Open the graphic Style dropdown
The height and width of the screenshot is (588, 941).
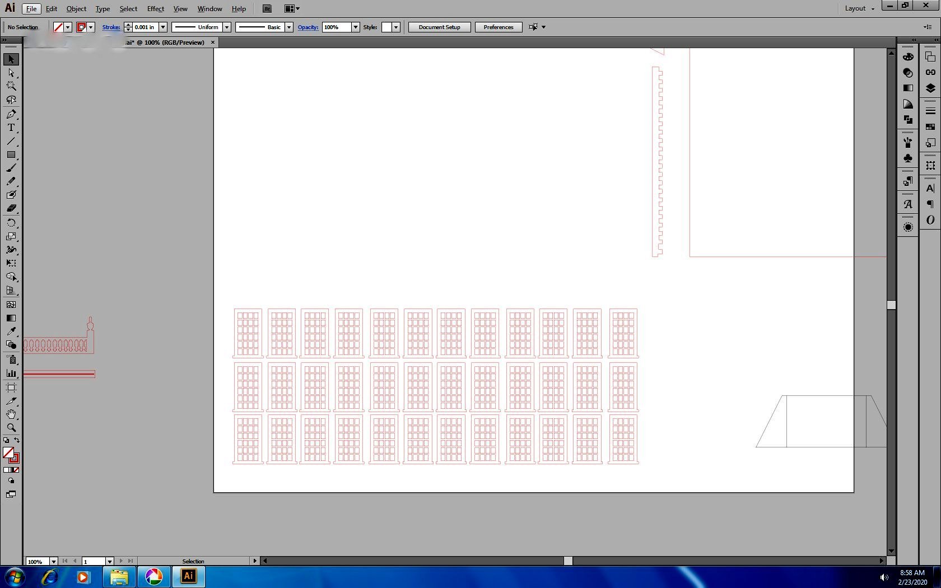pos(396,27)
